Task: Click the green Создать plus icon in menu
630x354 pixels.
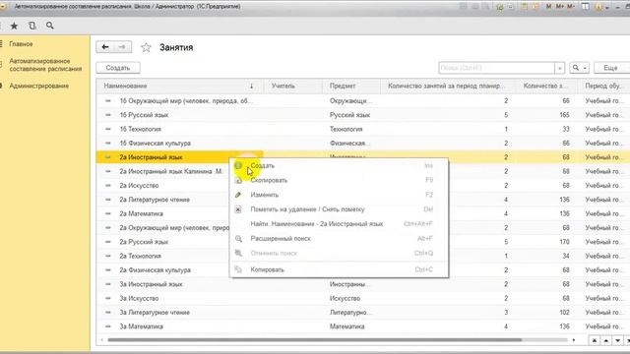Action: point(238,165)
